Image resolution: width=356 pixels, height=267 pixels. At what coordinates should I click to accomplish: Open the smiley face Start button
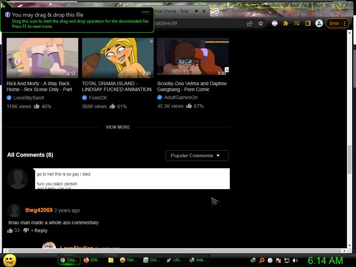tap(10, 260)
